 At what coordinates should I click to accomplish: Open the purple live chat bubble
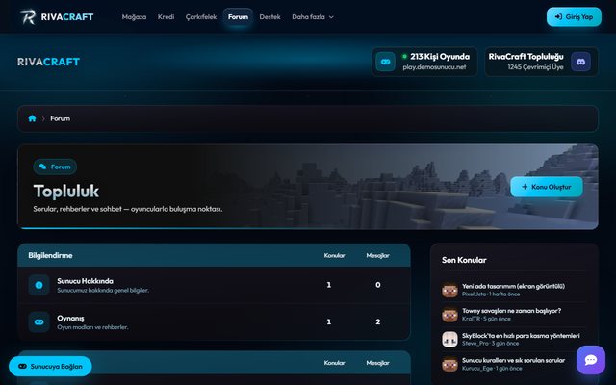591,360
